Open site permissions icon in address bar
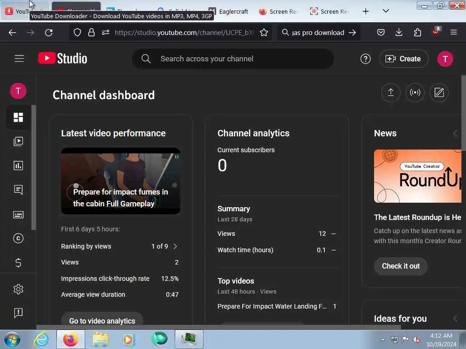This screenshot has height=349, width=466. click(106, 32)
